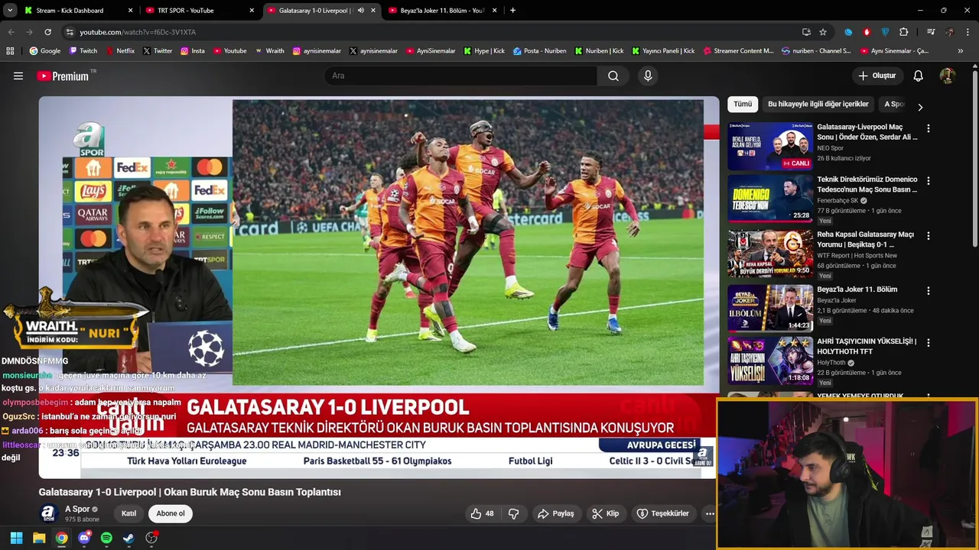Open the Oluştur create menu

pos(877,76)
